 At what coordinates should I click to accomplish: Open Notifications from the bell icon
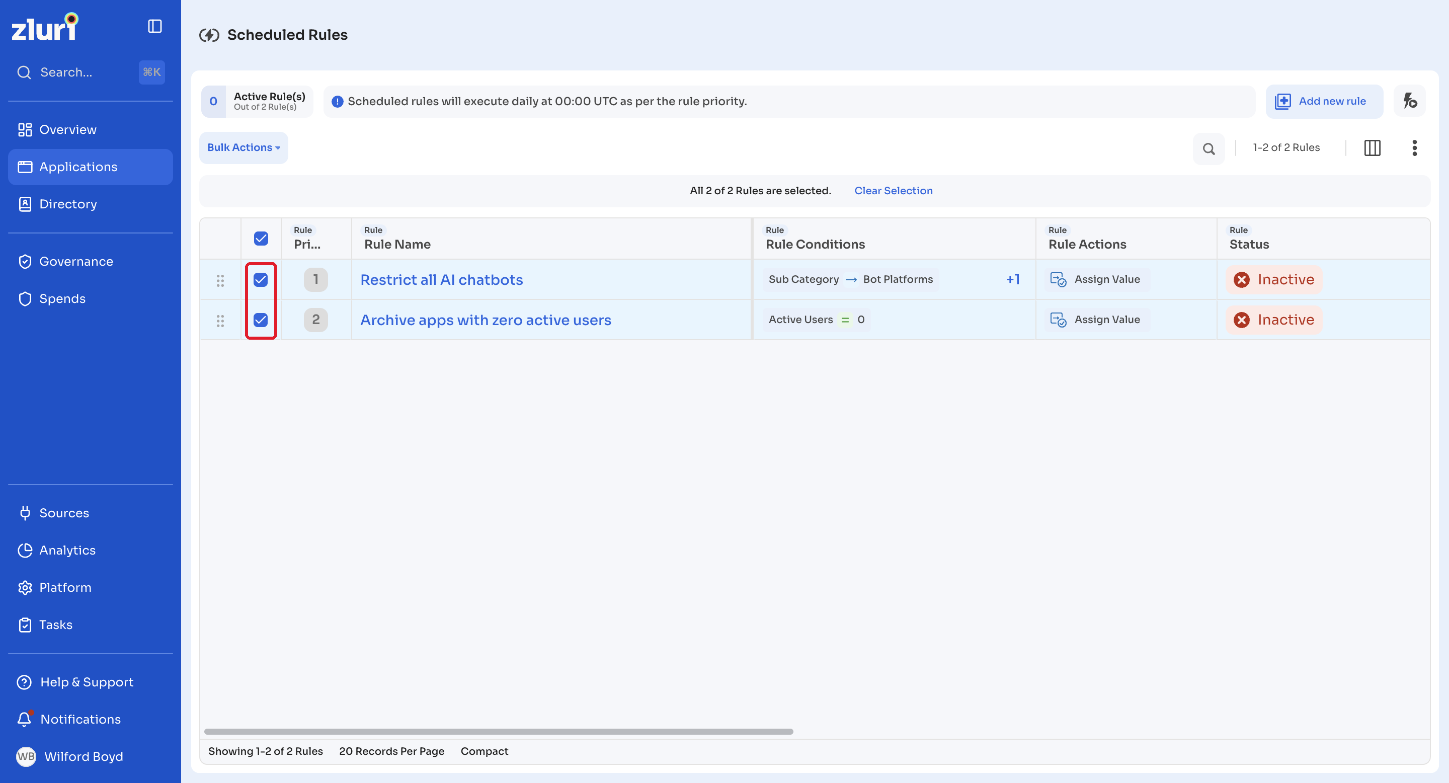(x=24, y=720)
